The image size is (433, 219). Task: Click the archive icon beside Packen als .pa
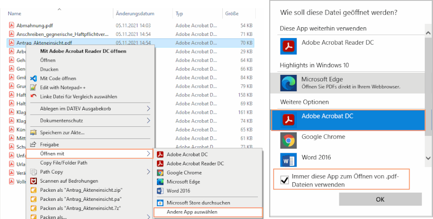tap(33, 199)
